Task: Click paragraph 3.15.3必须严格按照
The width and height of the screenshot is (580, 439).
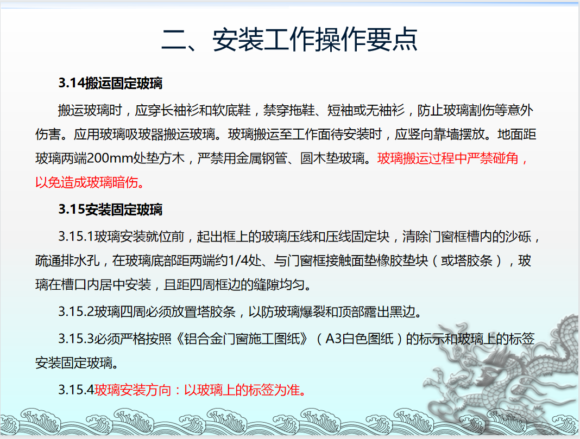Action: coord(297,339)
